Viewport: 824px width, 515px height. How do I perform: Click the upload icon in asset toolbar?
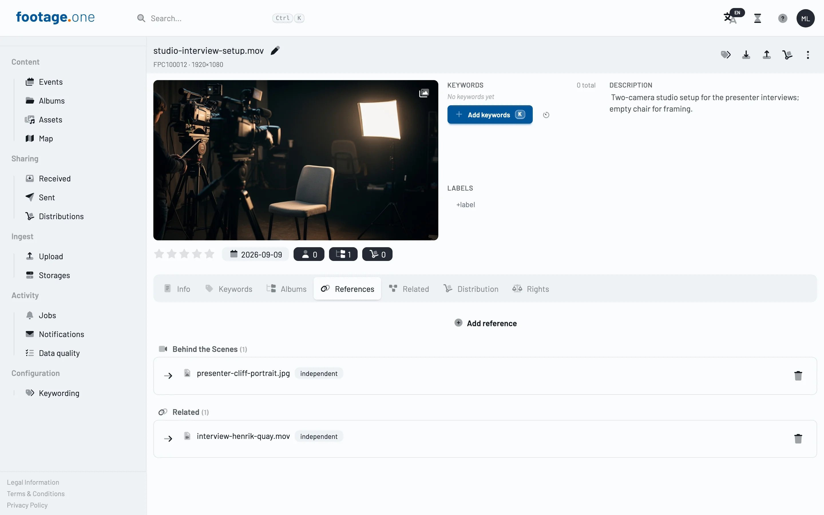766,54
